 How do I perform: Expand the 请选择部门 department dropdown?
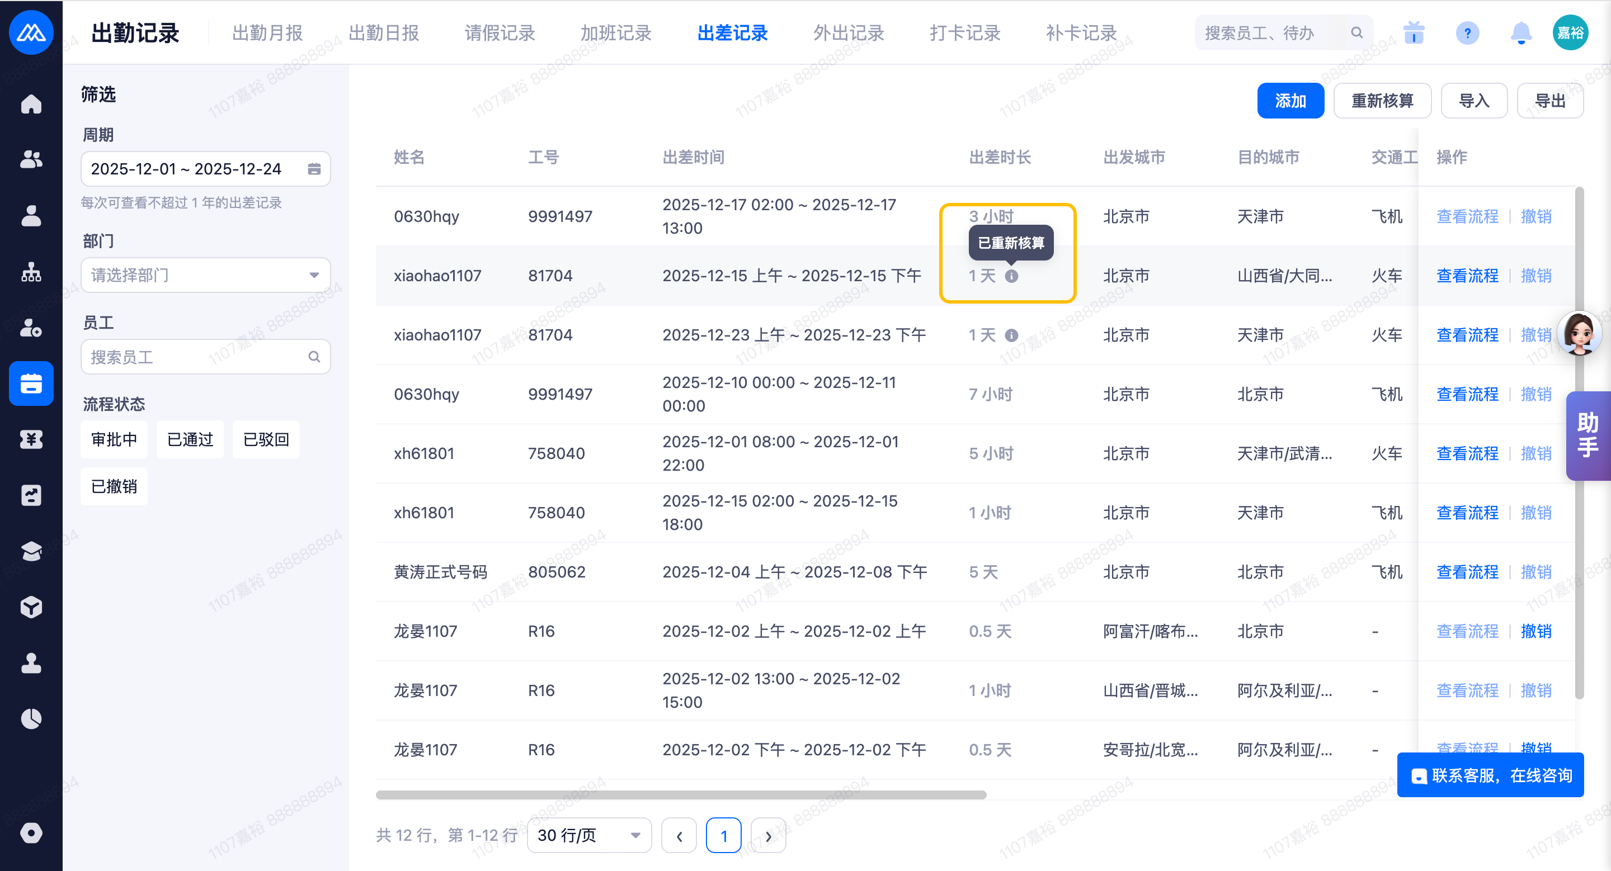205,275
